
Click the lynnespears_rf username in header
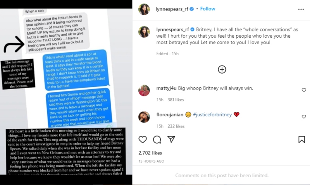(x=172, y=9)
